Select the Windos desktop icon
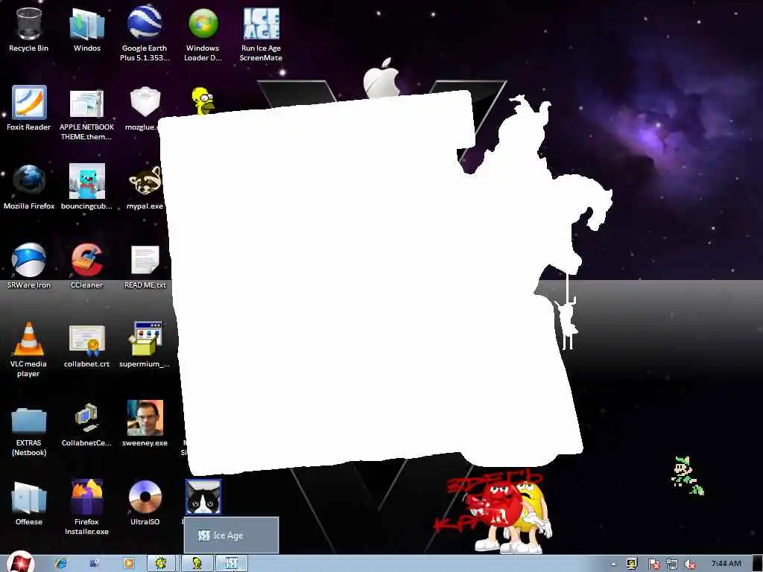This screenshot has height=572, width=763. point(87,30)
